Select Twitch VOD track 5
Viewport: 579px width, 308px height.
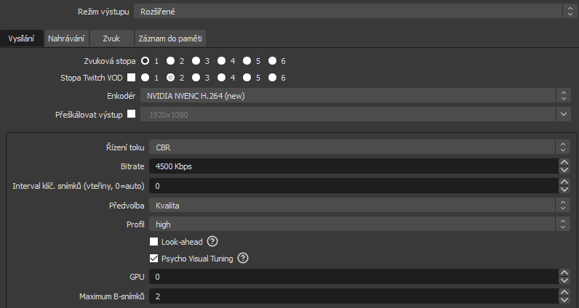[x=247, y=78]
